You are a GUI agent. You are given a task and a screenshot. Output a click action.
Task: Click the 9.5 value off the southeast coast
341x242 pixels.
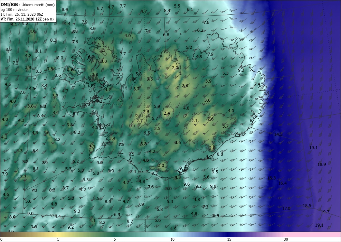[215, 172]
